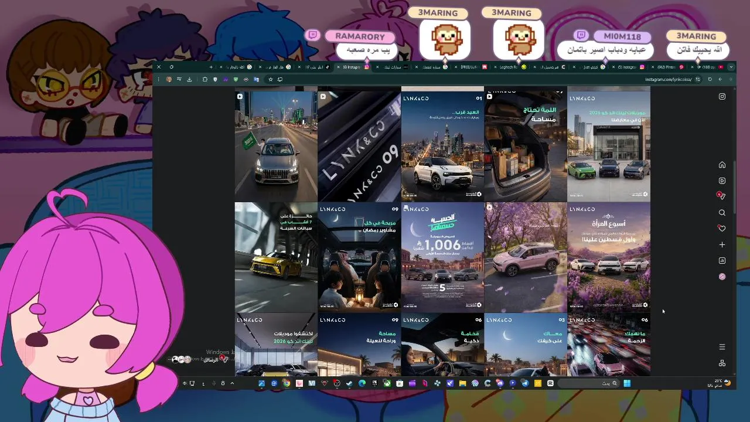Open Instagram Home from the sidebar
750x422 pixels.
pyautogui.click(x=722, y=165)
